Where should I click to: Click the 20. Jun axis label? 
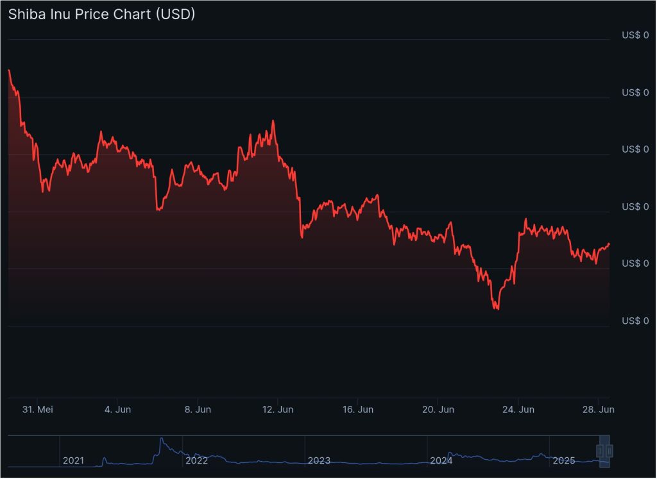[438, 410]
